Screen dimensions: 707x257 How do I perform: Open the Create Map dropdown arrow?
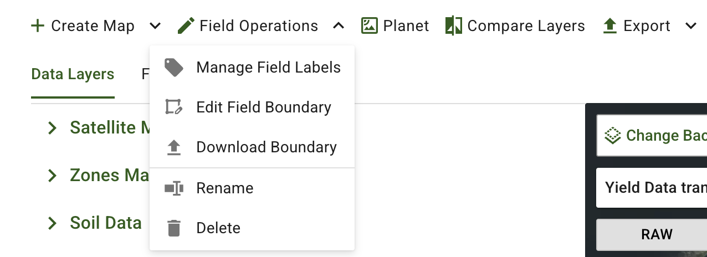click(156, 26)
